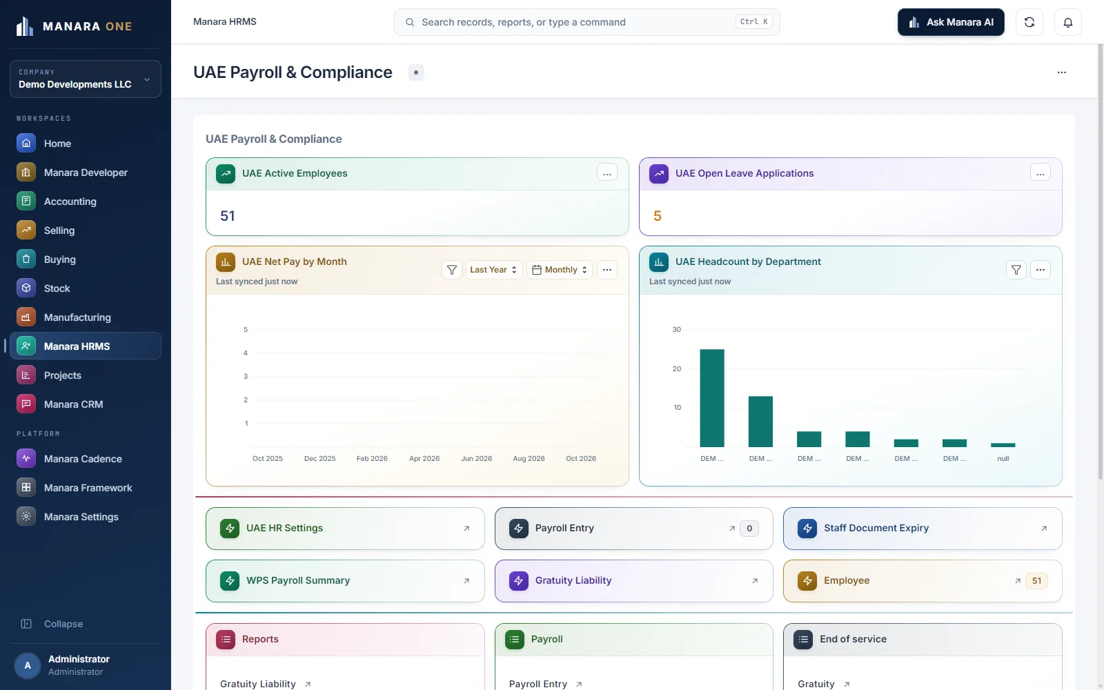The image size is (1104, 690).
Task: Click the page vertical scrollbar
Action: point(1101,262)
